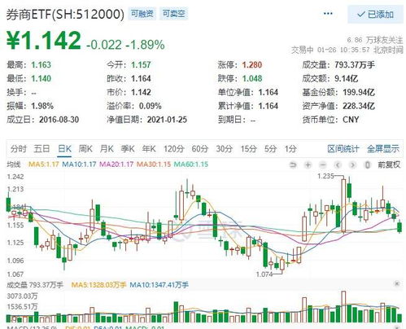Zoom out the chart with minus icon
This screenshot has width=406, height=329.
[323, 164]
